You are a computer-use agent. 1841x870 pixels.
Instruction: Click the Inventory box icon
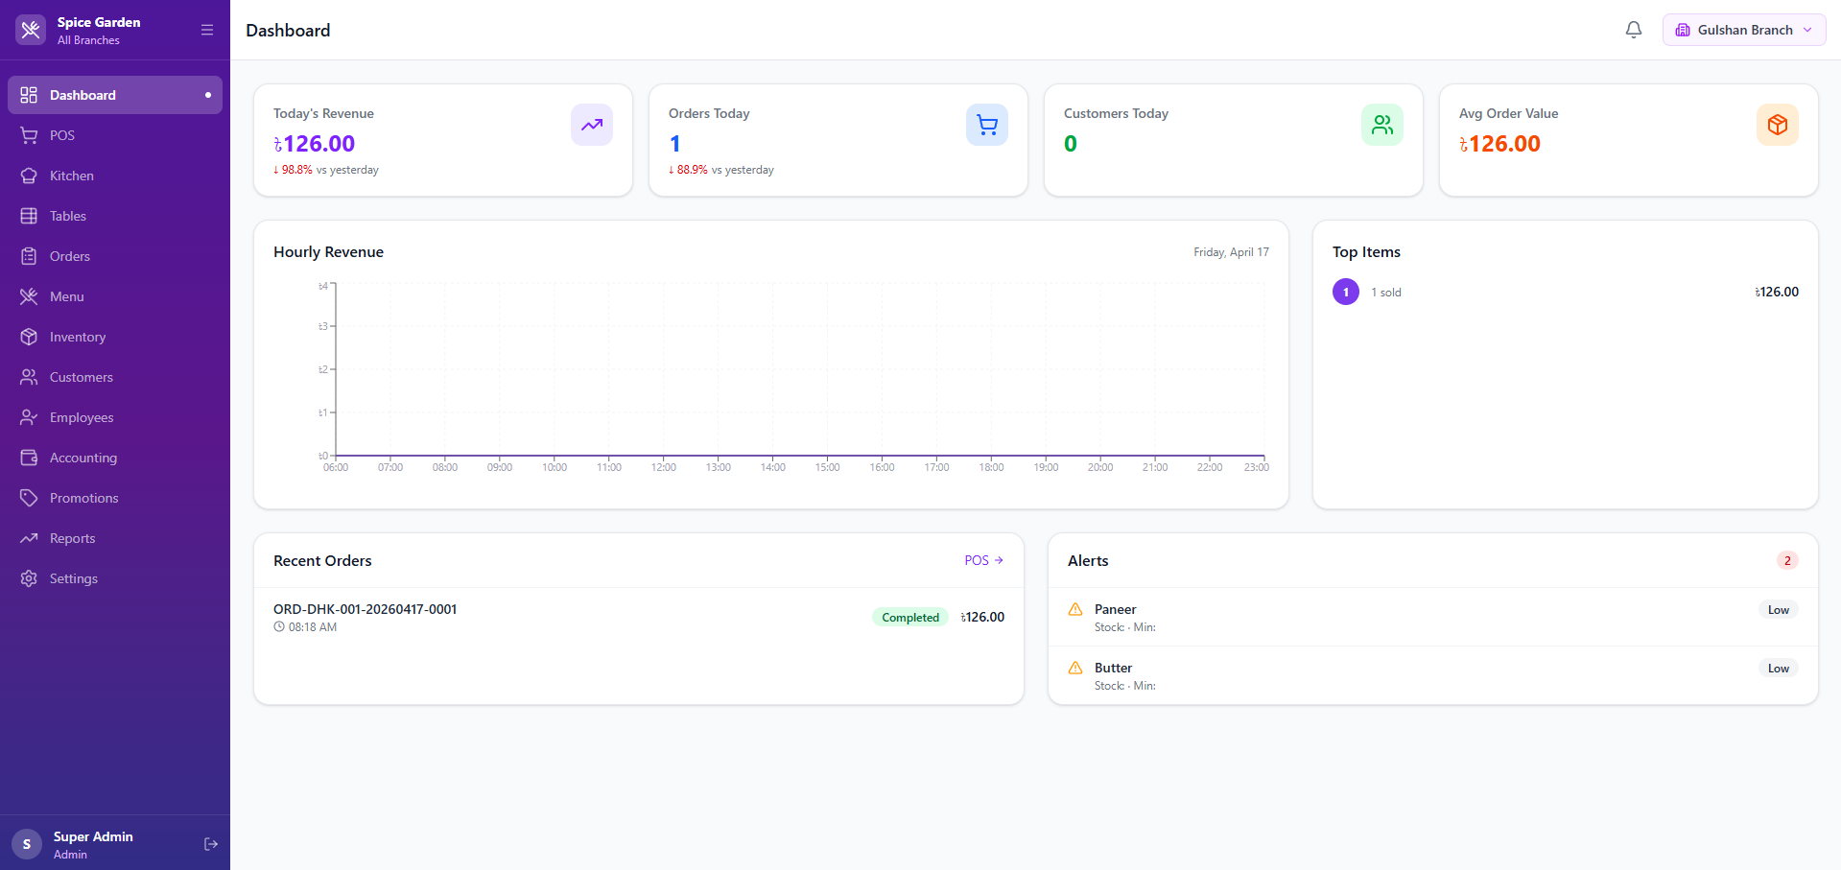[29, 337]
